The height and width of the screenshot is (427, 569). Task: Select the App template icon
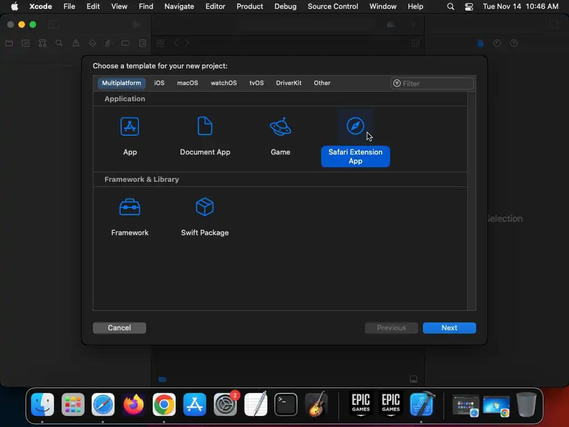click(x=129, y=126)
